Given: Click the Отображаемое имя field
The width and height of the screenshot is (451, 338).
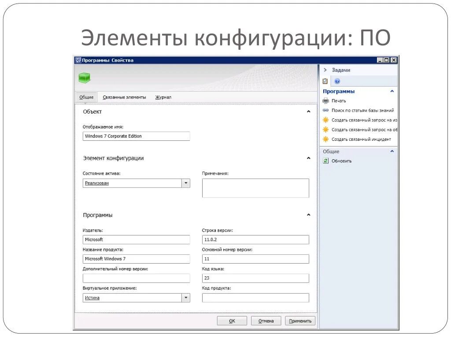Looking at the screenshot, I should click(137, 136).
